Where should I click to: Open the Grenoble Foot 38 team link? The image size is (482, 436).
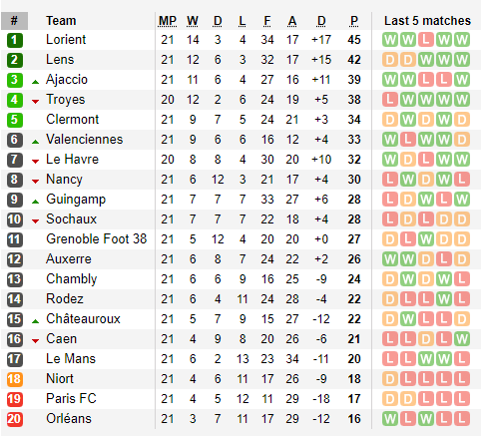coord(97,239)
